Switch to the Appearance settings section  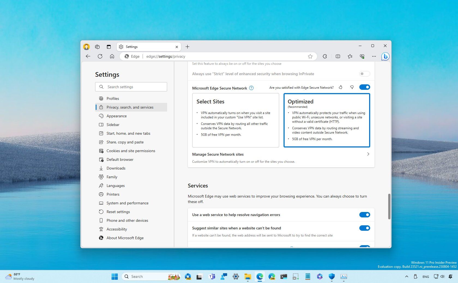click(116, 116)
